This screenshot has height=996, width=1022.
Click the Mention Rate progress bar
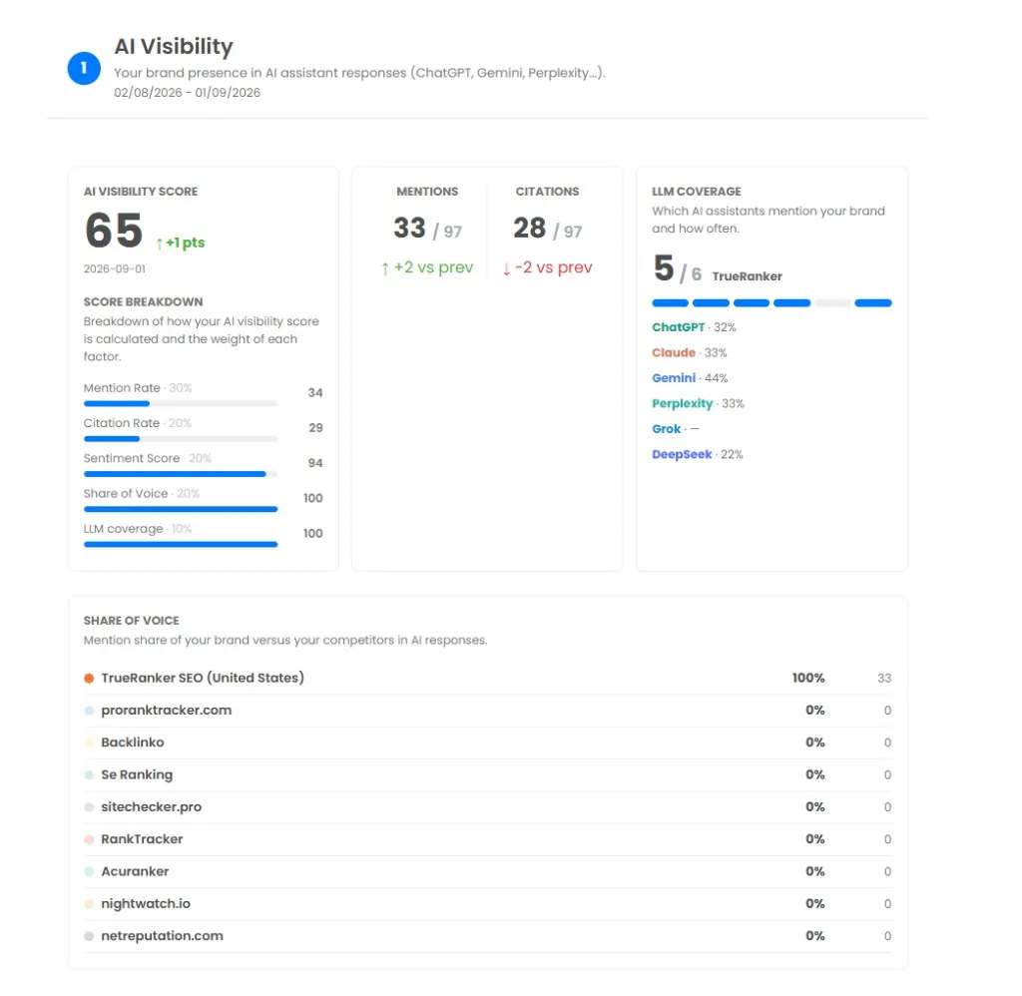tap(181, 403)
